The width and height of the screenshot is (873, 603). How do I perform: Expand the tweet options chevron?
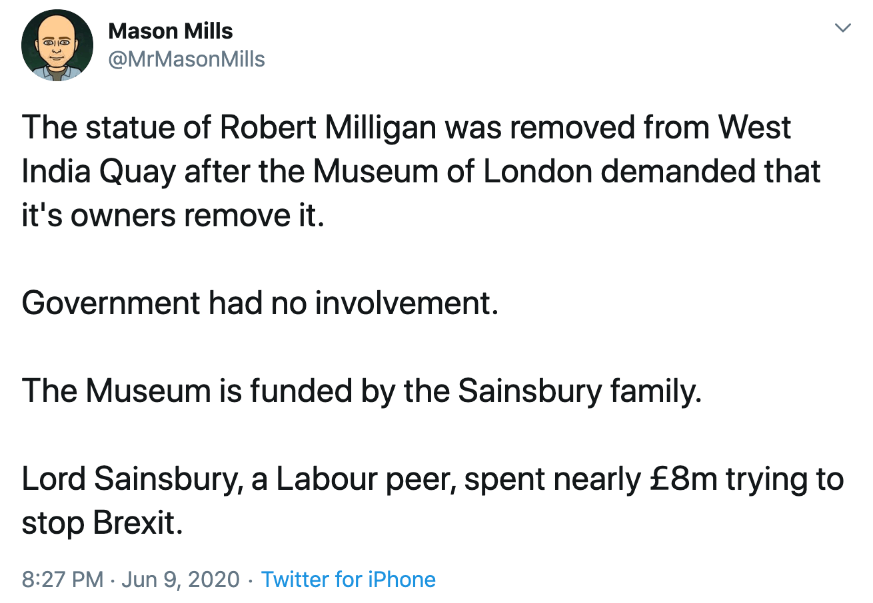click(x=843, y=28)
